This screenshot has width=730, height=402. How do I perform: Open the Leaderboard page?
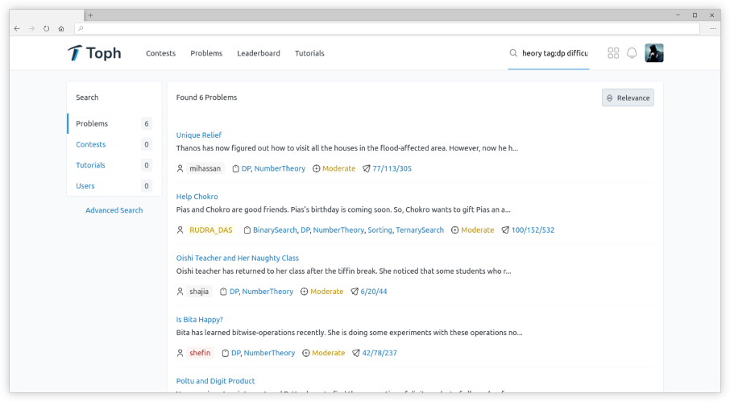[x=259, y=53]
